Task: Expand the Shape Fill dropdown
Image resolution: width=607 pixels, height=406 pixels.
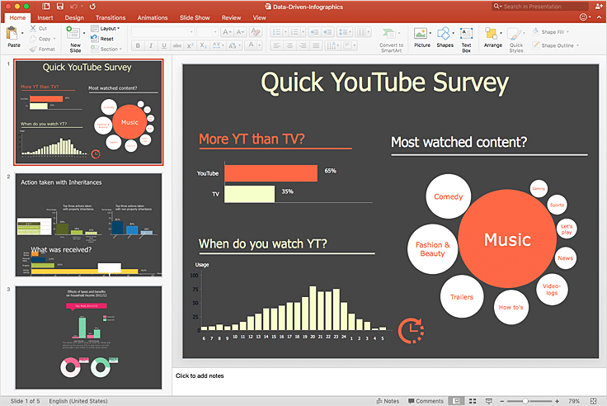Action: 568,32
